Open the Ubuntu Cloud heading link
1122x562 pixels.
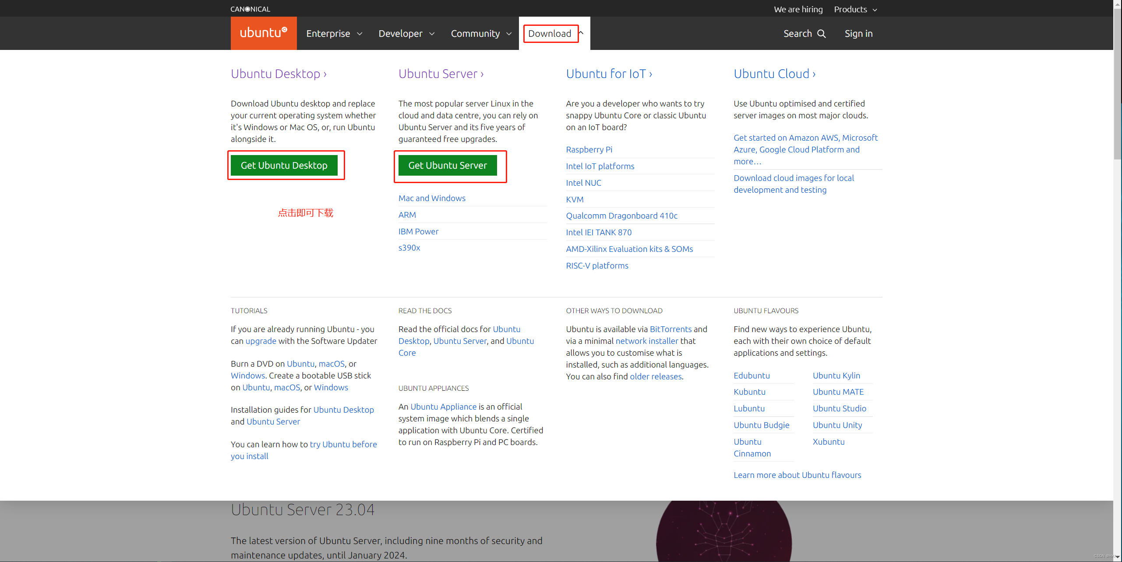(x=774, y=74)
